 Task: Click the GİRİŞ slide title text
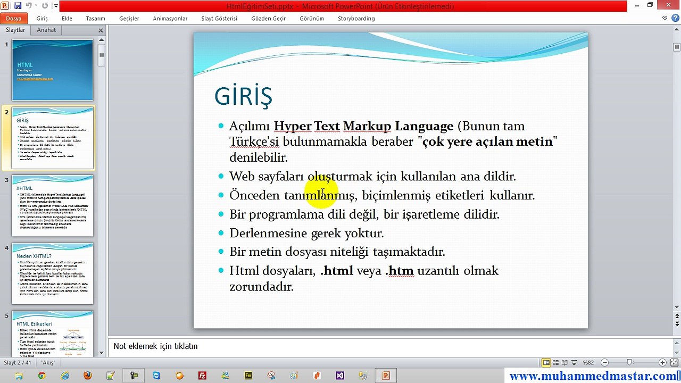click(x=243, y=97)
